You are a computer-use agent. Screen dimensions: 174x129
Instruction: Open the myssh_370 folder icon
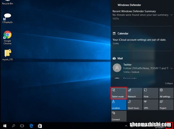point(7,55)
